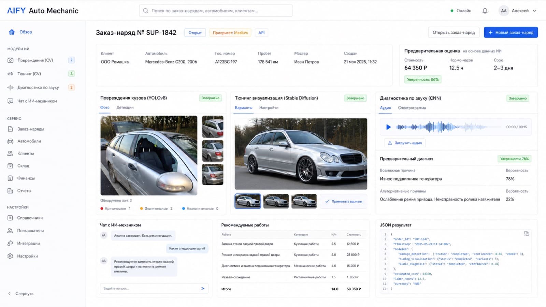
Task: Click the Приоритет: Medium badge
Action: [230, 33]
